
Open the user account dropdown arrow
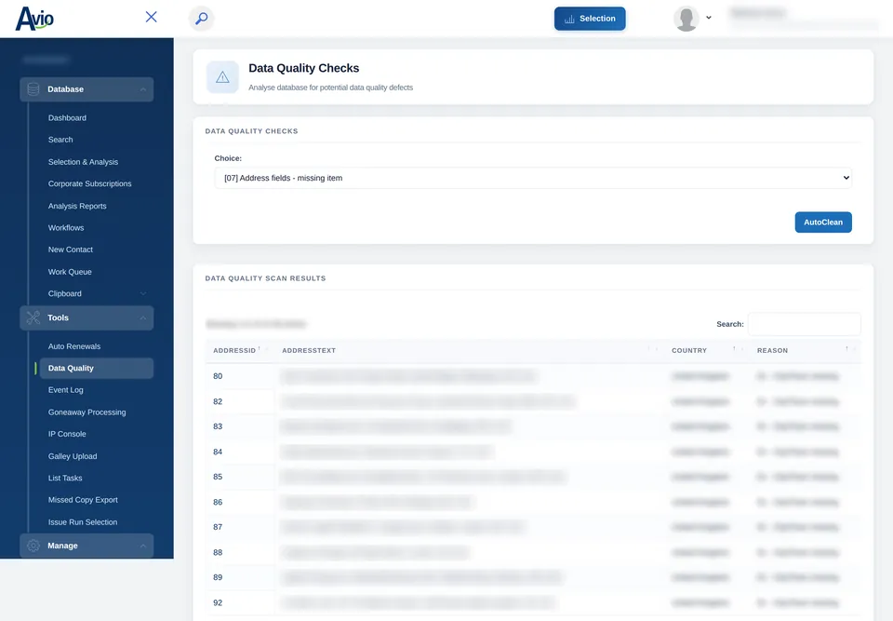pos(709,18)
